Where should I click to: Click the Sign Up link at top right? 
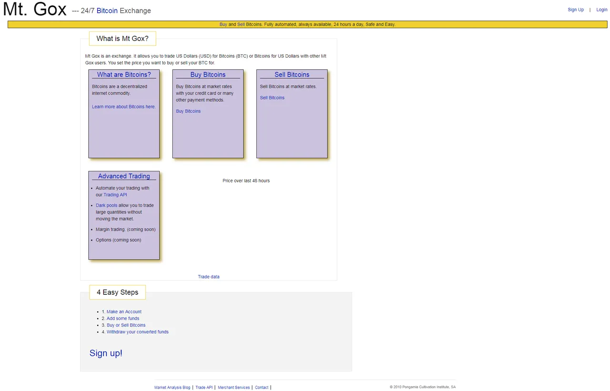pos(576,10)
